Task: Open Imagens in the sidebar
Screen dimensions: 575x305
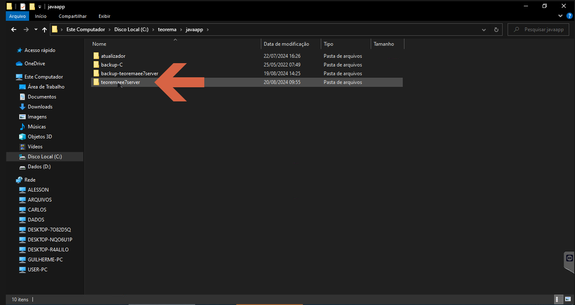Action: point(37,117)
